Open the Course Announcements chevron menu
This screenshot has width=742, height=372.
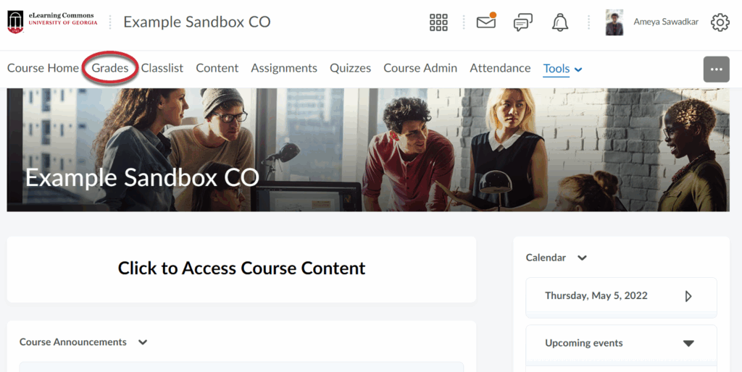(143, 342)
